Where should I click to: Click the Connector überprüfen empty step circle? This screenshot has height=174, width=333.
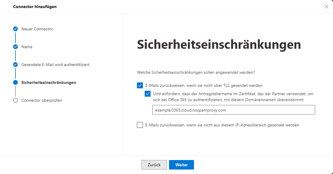click(x=15, y=101)
